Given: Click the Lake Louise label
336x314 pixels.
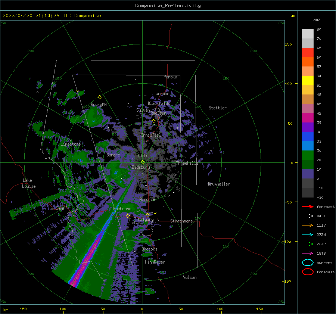Looking at the screenshot, I should coord(29,183).
